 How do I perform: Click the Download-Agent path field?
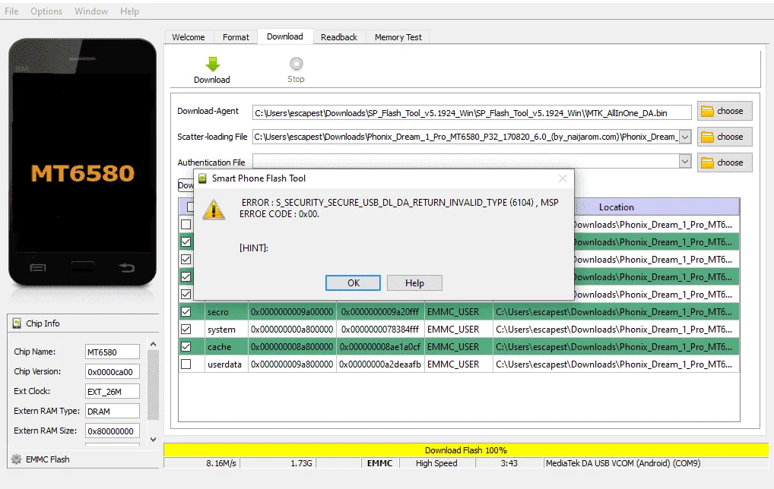click(x=472, y=113)
